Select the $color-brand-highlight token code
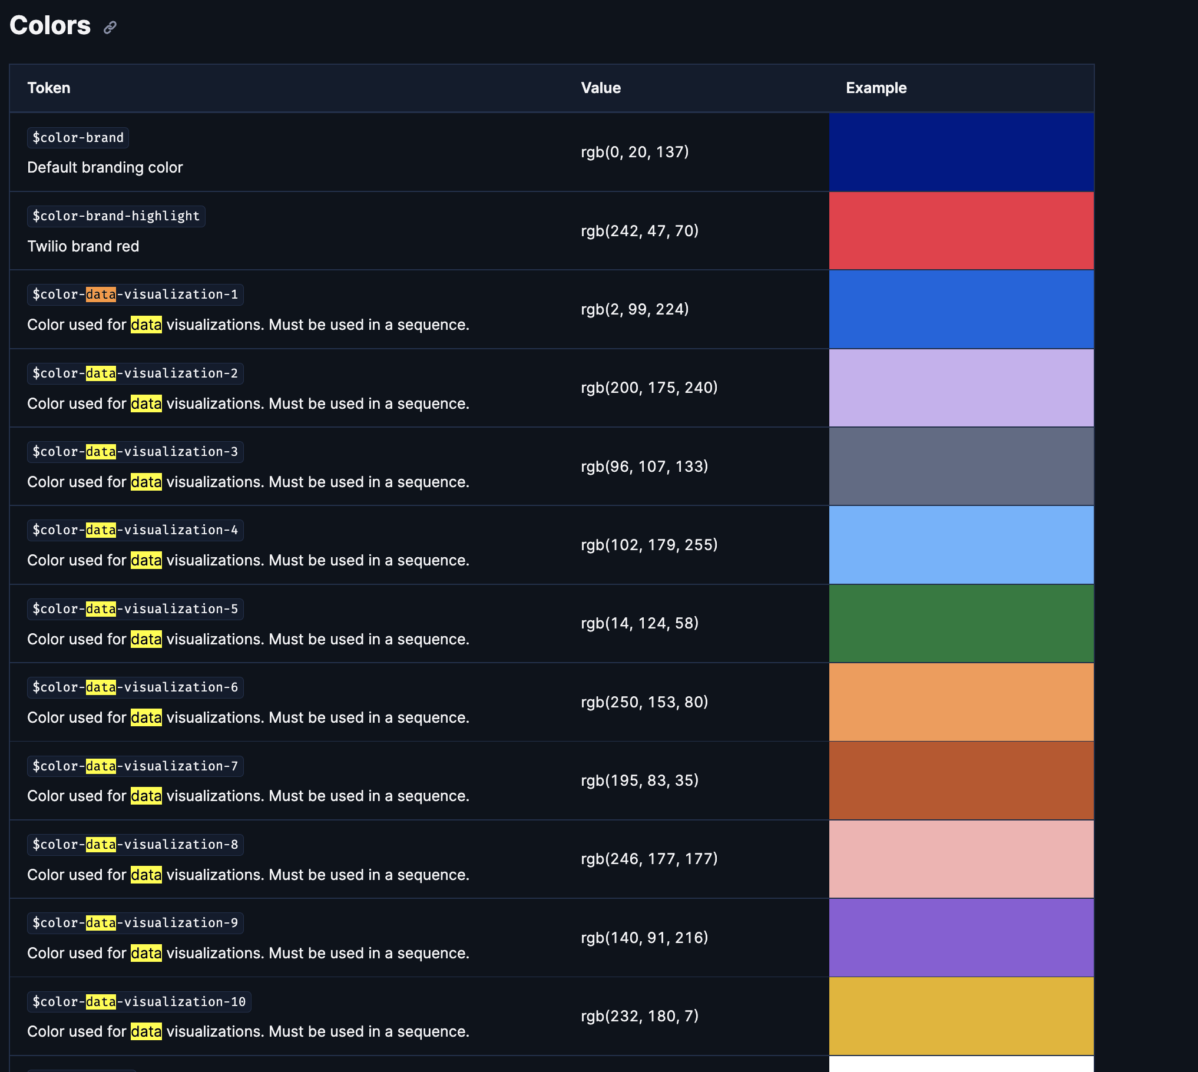1198x1072 pixels. click(116, 216)
